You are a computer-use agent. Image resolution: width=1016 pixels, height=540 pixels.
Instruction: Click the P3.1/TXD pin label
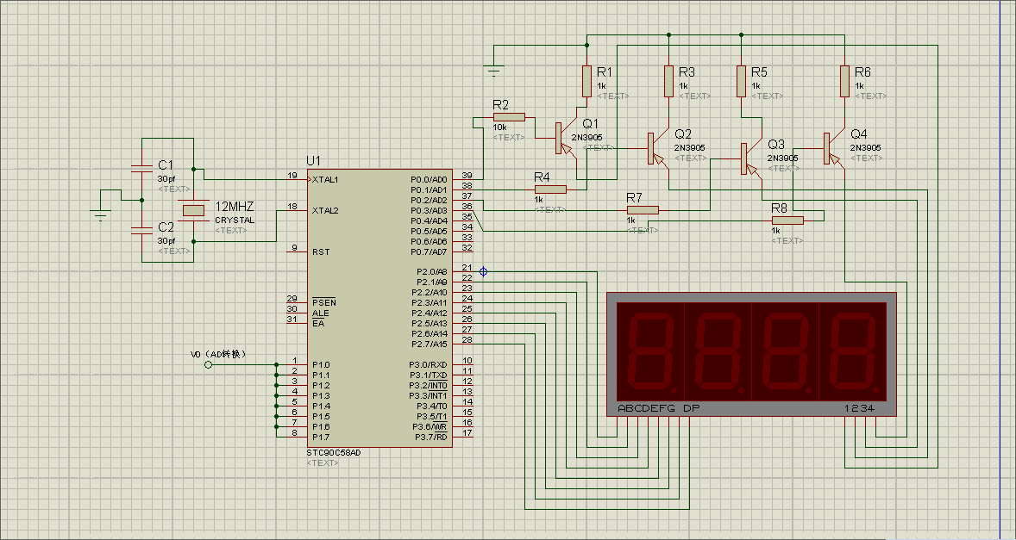click(429, 375)
